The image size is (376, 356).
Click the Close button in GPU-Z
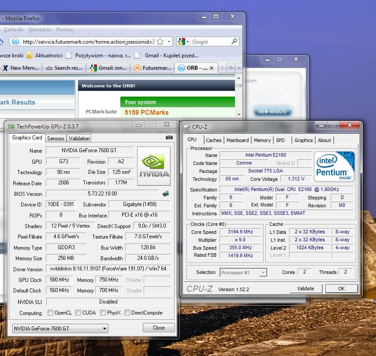tap(159, 328)
